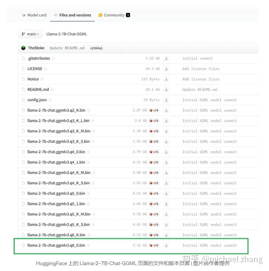
Task: Download llama-2-7b-chat.ggmlv3.q4_0.bin
Action: [167, 152]
